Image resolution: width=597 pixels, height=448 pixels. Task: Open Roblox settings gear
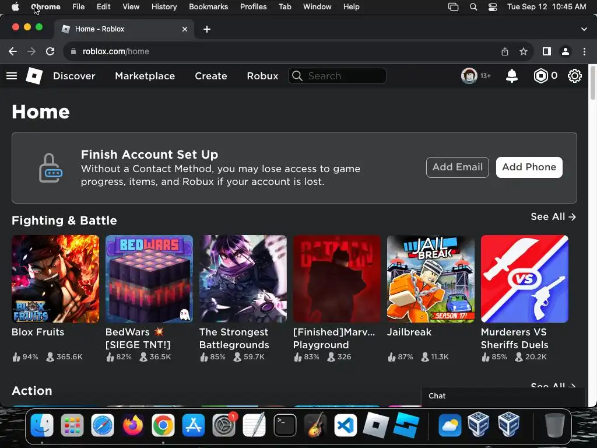tap(574, 76)
